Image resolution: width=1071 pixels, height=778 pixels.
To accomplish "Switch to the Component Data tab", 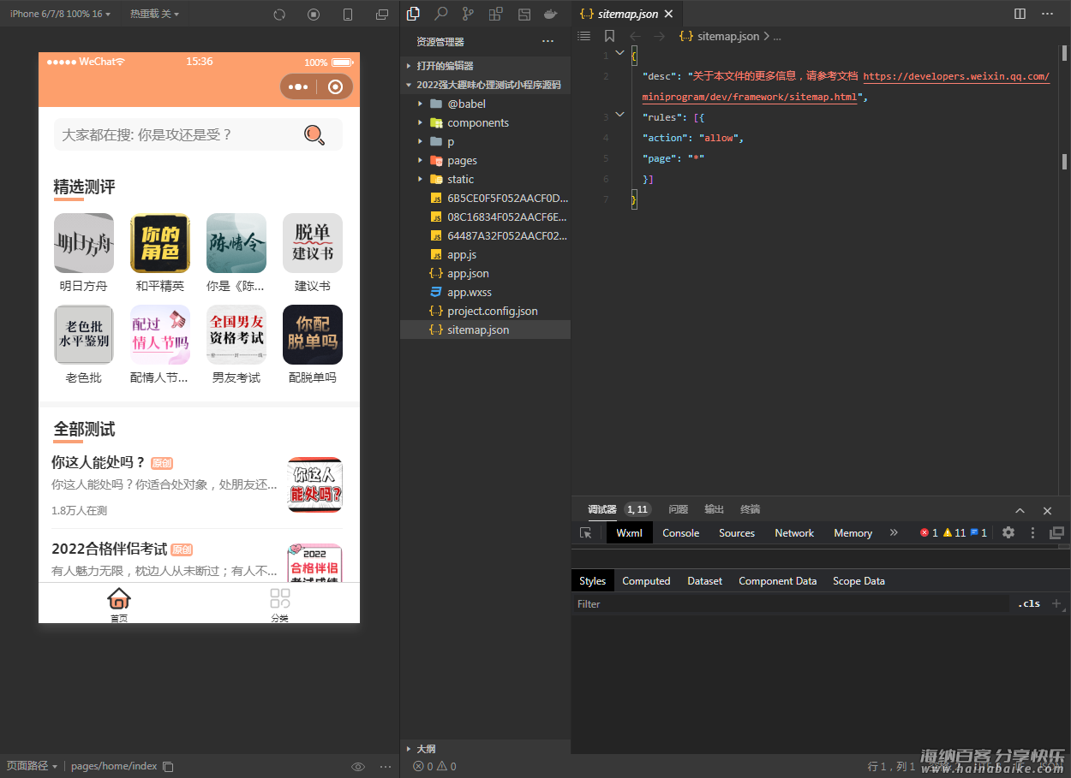I will pyautogui.click(x=777, y=580).
